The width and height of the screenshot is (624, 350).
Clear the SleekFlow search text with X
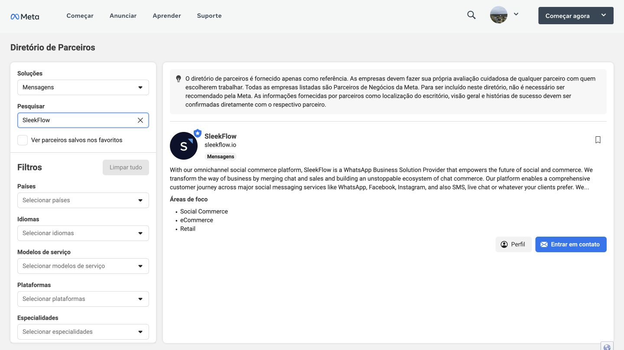click(140, 120)
